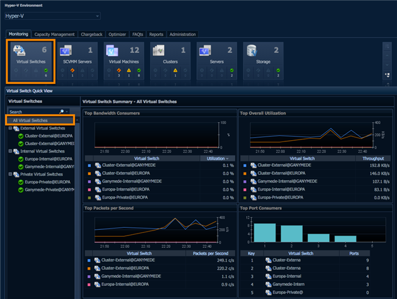The width and height of the screenshot is (397, 299).
Task: Click the green normal status icon in Servers tile
Action: (232, 70)
